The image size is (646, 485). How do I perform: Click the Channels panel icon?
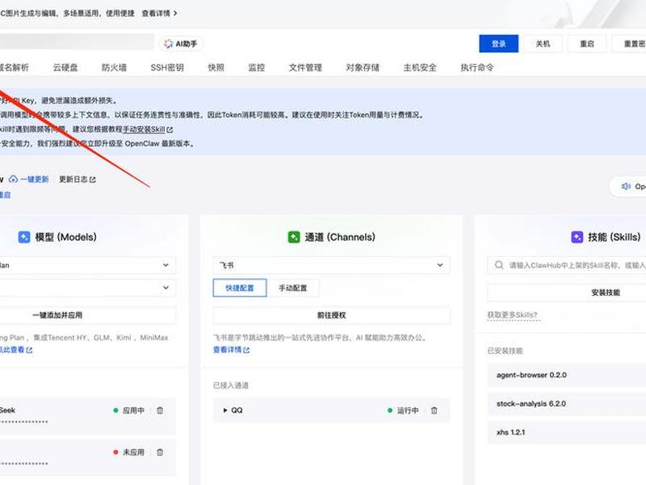[x=294, y=237]
